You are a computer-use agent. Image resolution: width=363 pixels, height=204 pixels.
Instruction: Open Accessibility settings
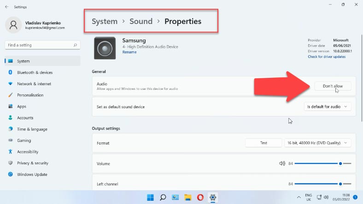click(42, 152)
